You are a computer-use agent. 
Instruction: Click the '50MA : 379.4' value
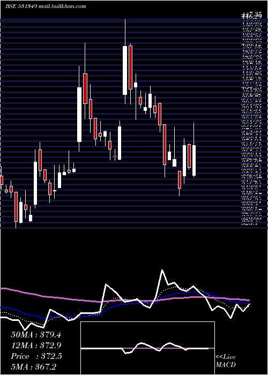click(x=36, y=335)
